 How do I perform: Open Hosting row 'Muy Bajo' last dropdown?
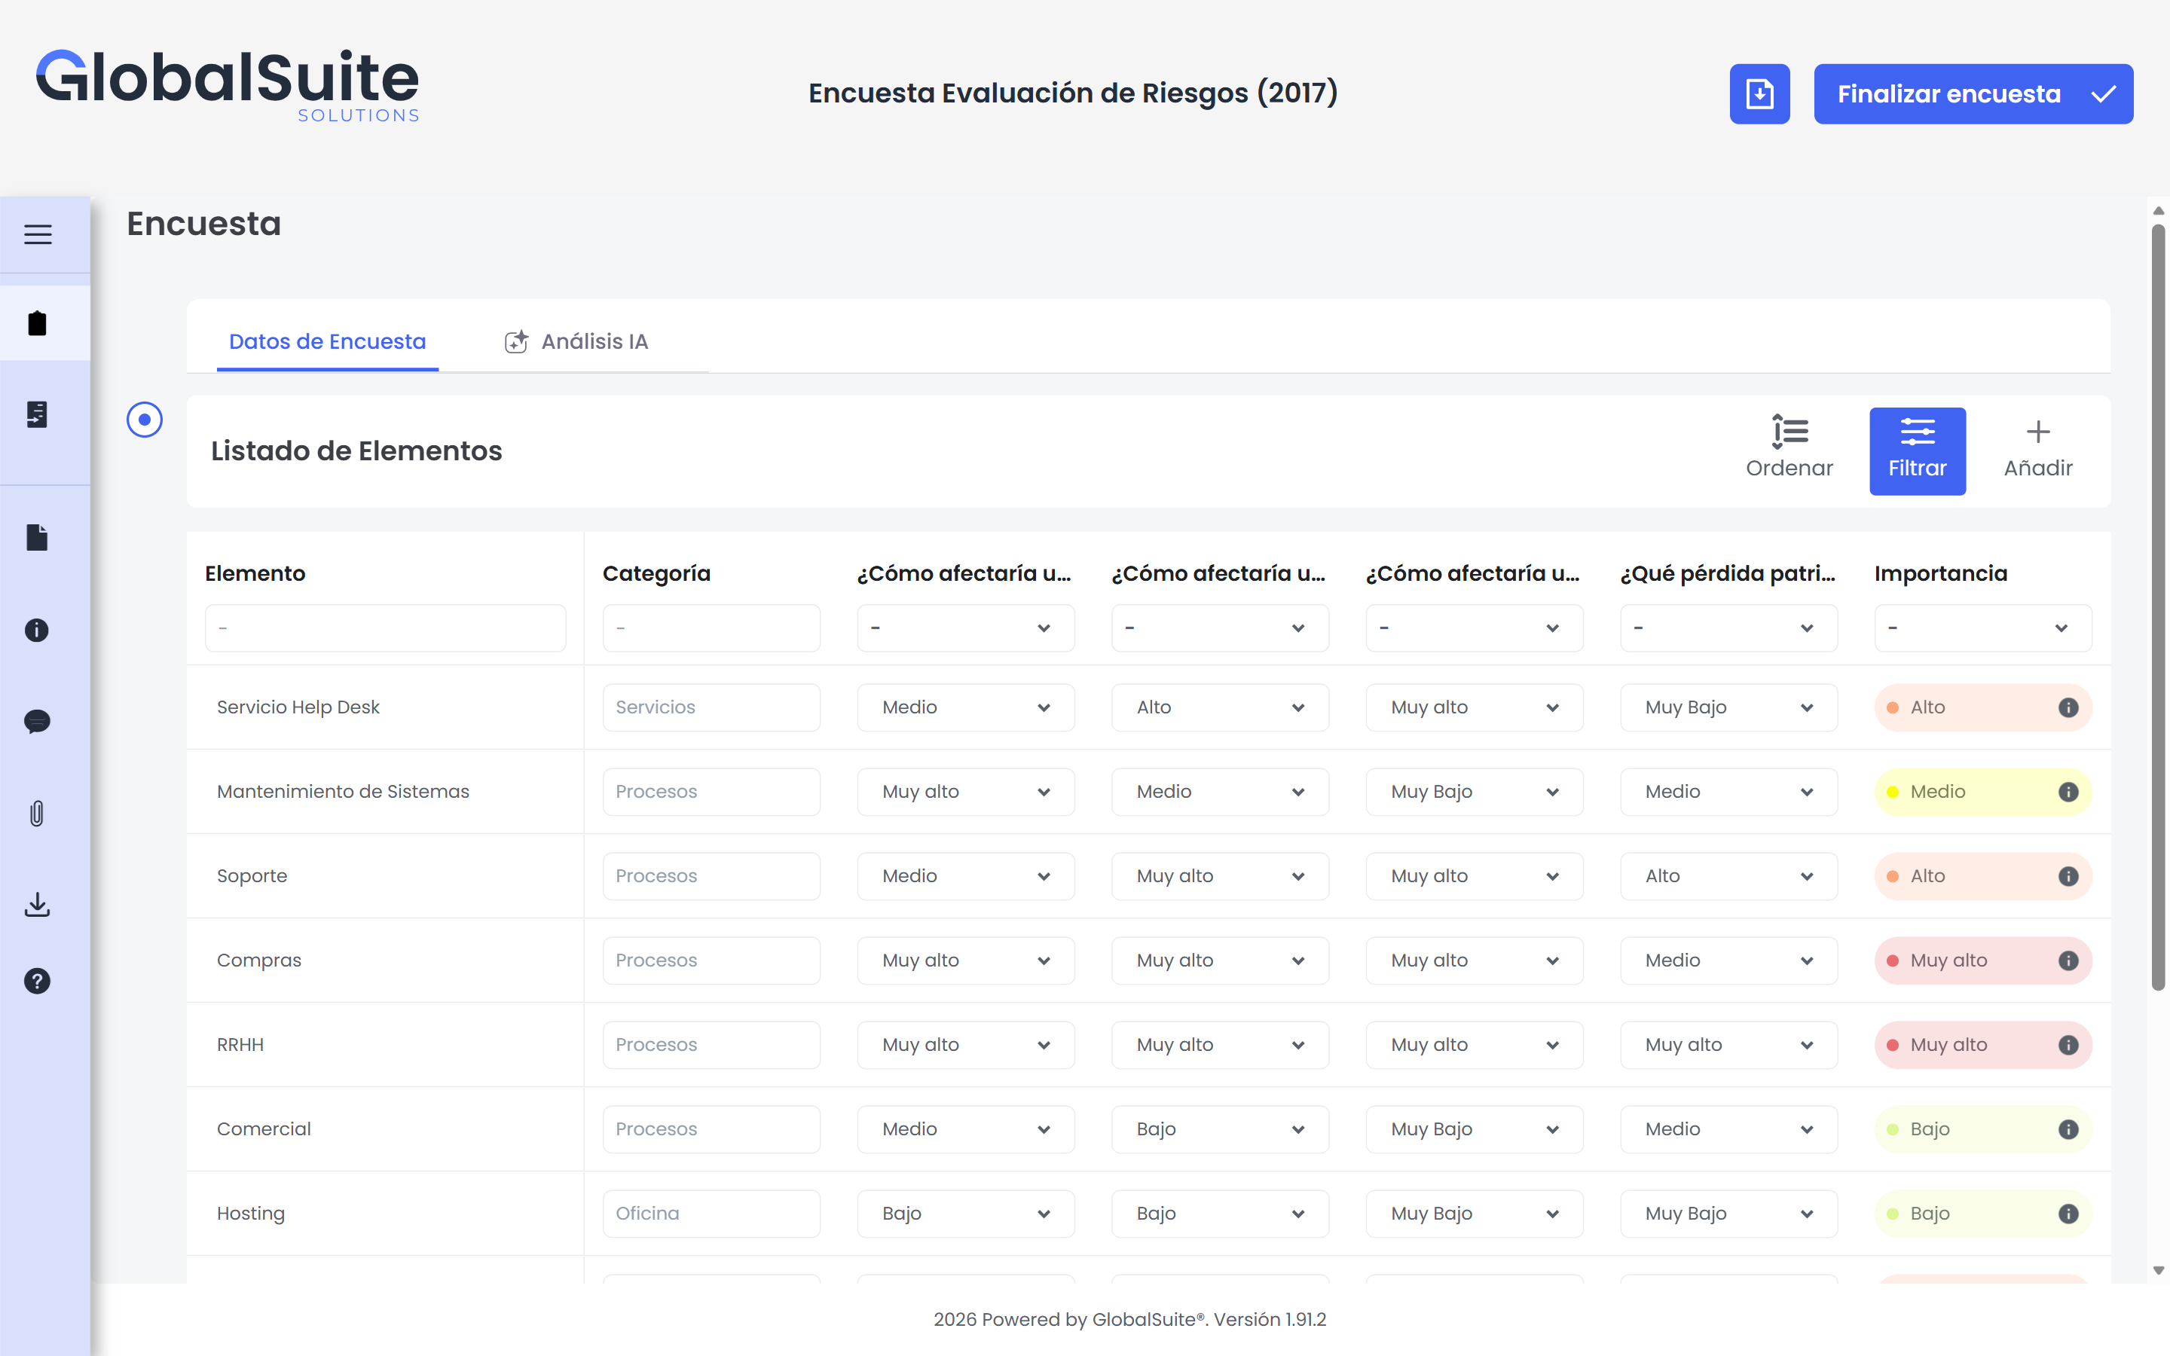[x=1728, y=1214]
